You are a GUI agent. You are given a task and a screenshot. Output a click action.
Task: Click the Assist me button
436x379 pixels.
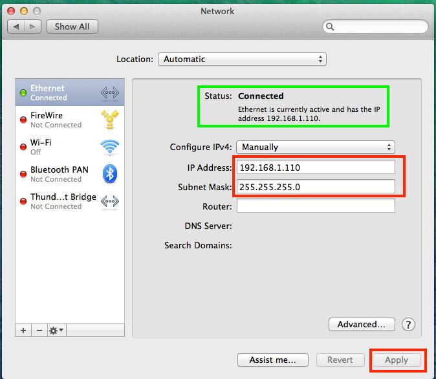tap(273, 360)
